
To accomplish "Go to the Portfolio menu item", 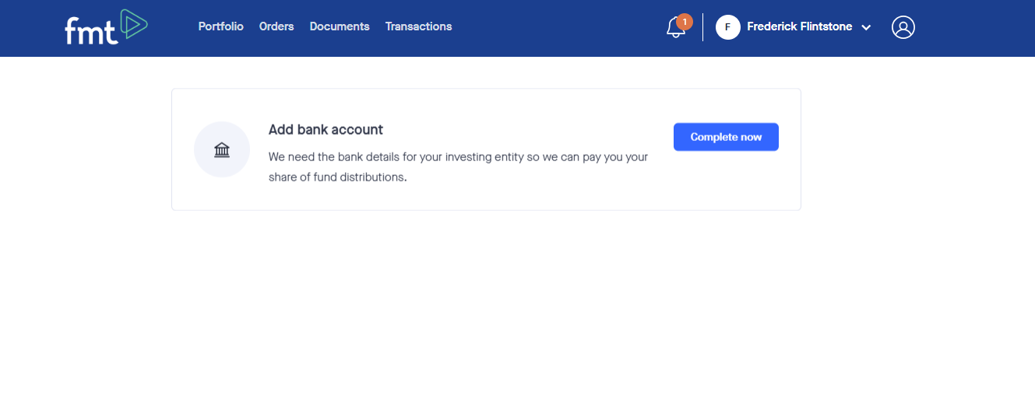I will (220, 26).
